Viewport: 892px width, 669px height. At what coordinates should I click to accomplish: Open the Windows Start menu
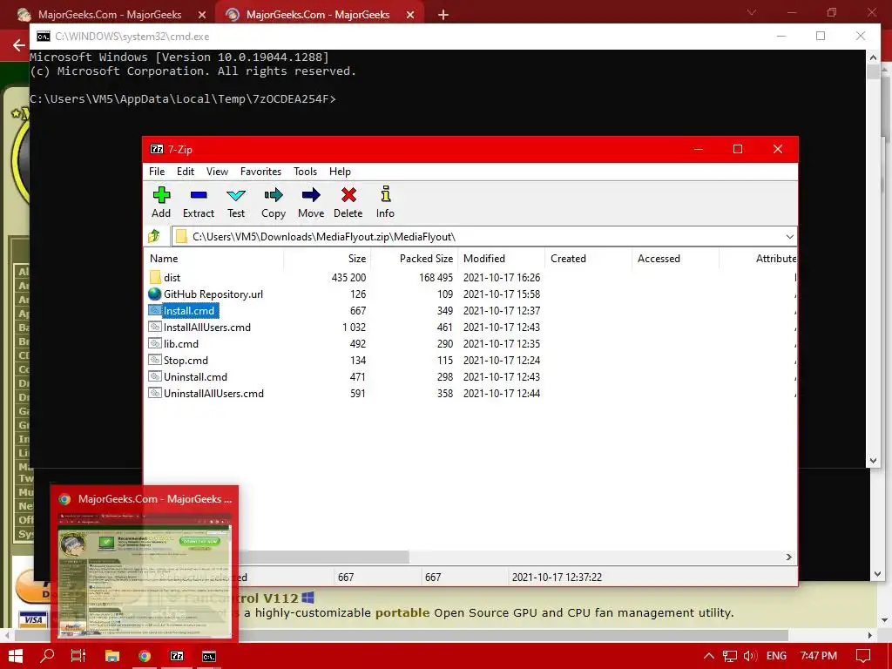point(16,655)
